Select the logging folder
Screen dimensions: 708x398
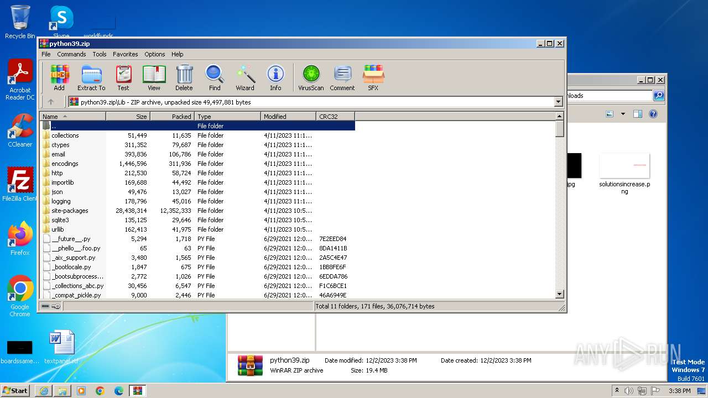(197, 201)
